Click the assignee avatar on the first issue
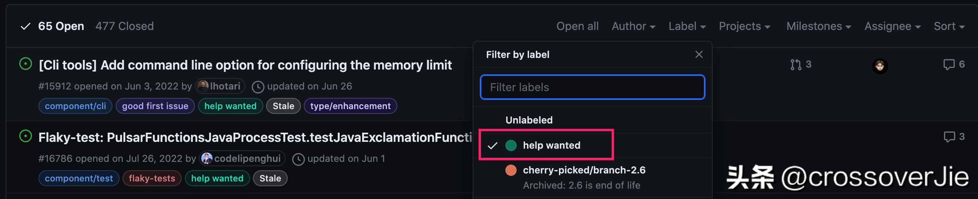This screenshot has width=978, height=199. 880,66
